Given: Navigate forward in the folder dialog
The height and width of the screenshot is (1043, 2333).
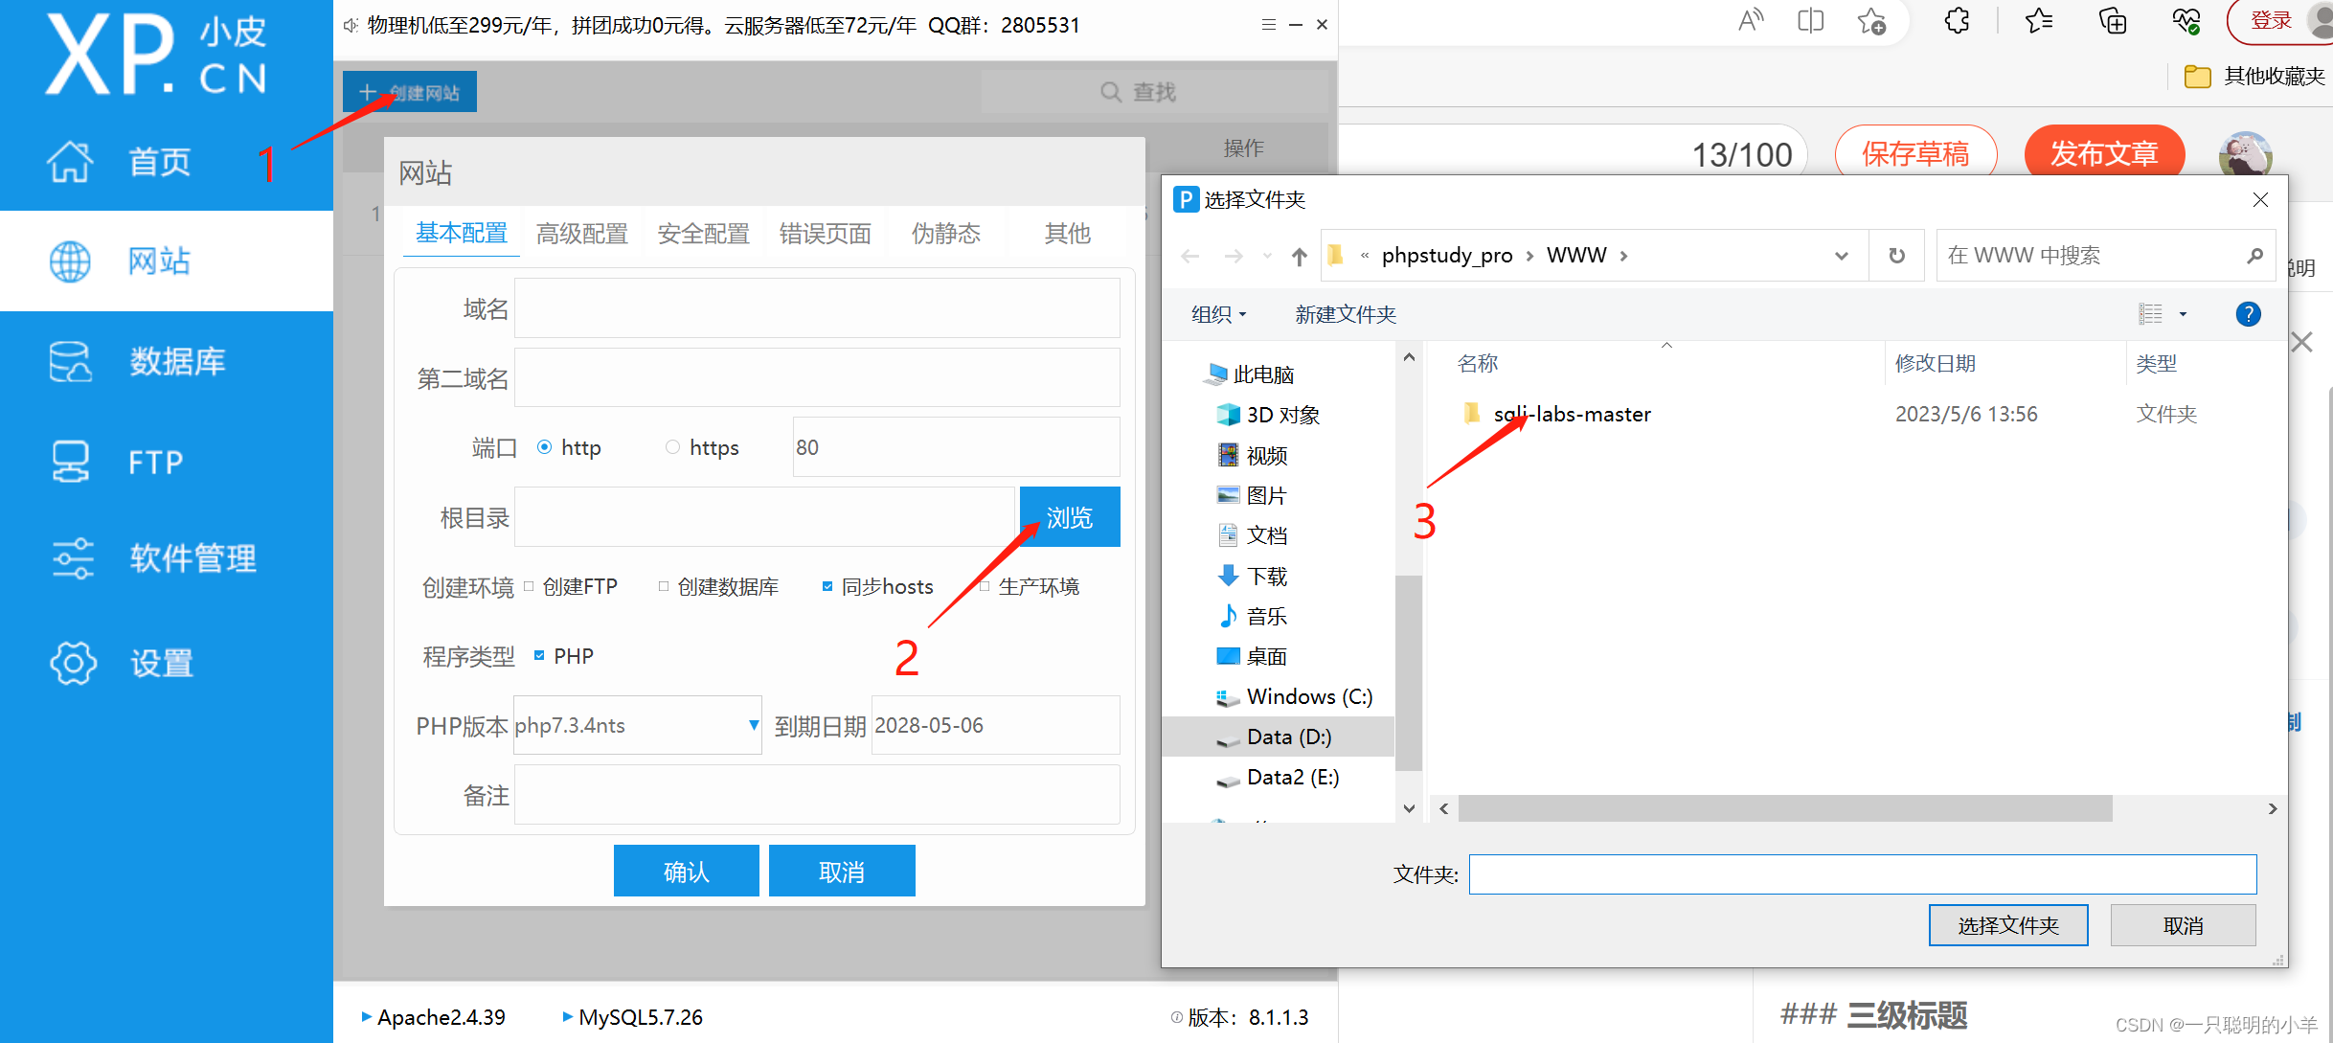Looking at the screenshot, I should [x=1234, y=256].
